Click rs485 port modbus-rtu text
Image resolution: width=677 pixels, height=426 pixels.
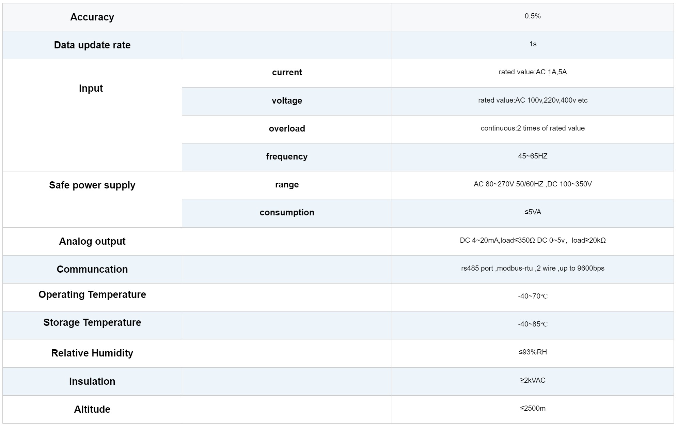pyautogui.click(x=532, y=268)
